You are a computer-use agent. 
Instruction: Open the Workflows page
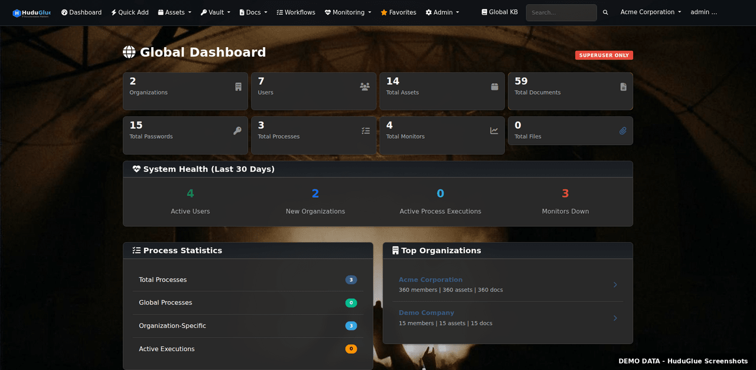(x=296, y=12)
